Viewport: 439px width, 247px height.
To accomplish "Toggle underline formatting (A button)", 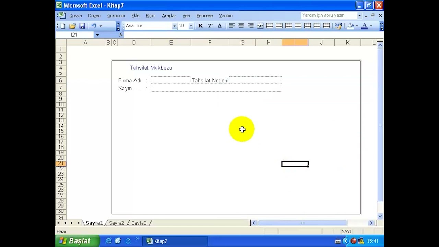I will [219, 26].
